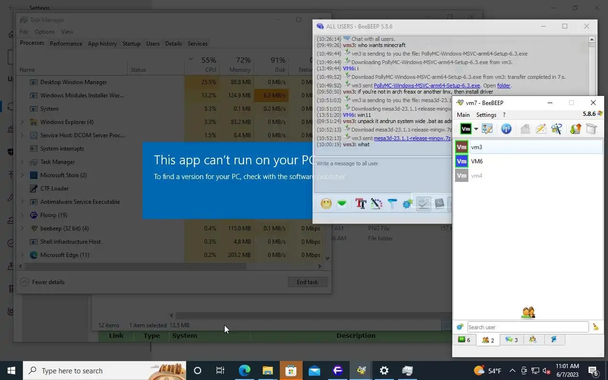
Task: Switch to Users tab in Task Manager
Action: [x=153, y=43]
